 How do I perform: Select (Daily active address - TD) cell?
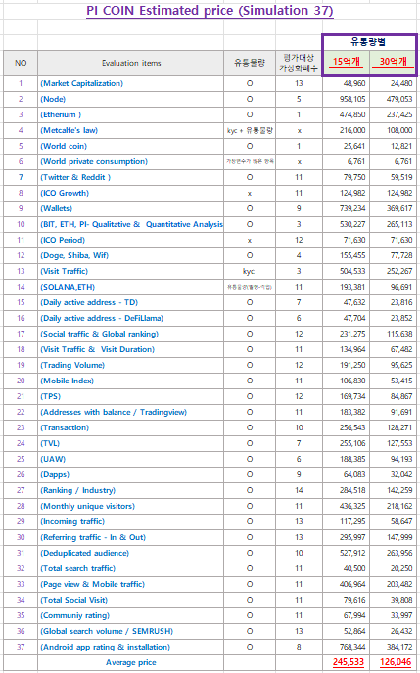(131, 303)
